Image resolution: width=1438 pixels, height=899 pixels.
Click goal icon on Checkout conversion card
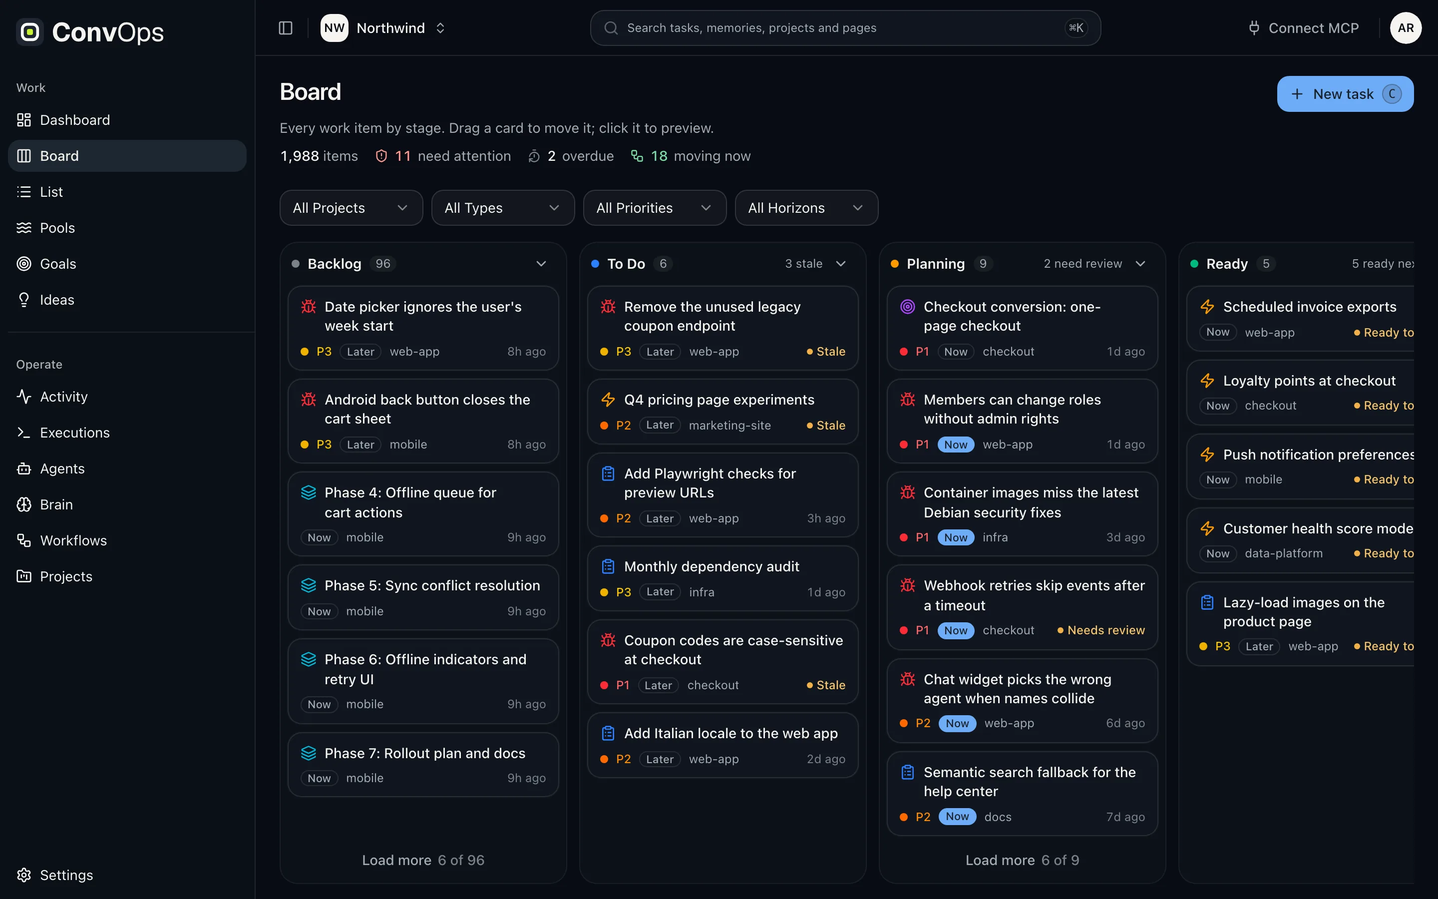[907, 307]
